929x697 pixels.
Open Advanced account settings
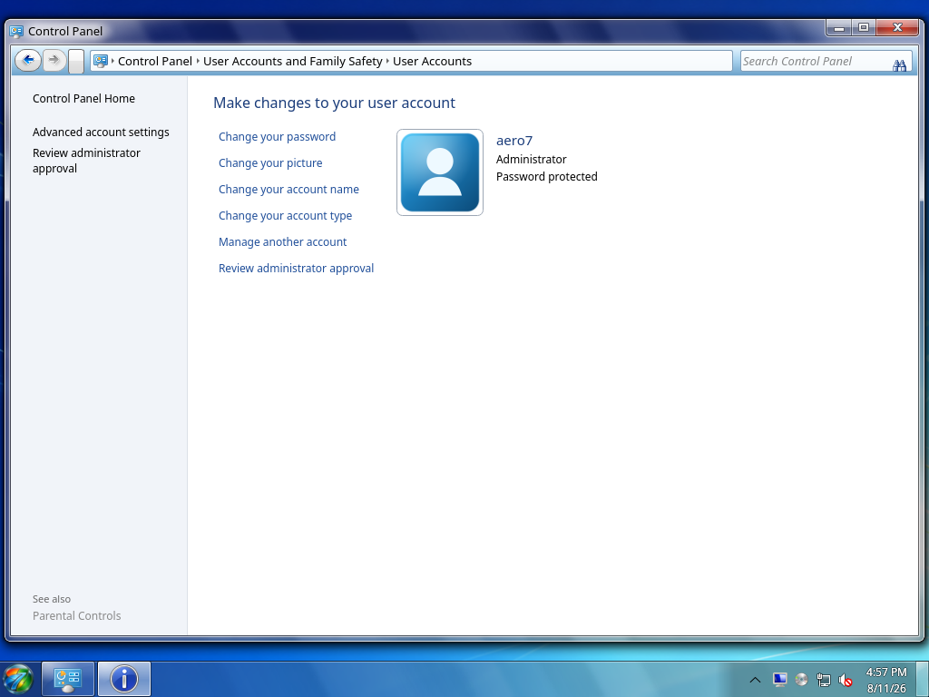point(101,133)
